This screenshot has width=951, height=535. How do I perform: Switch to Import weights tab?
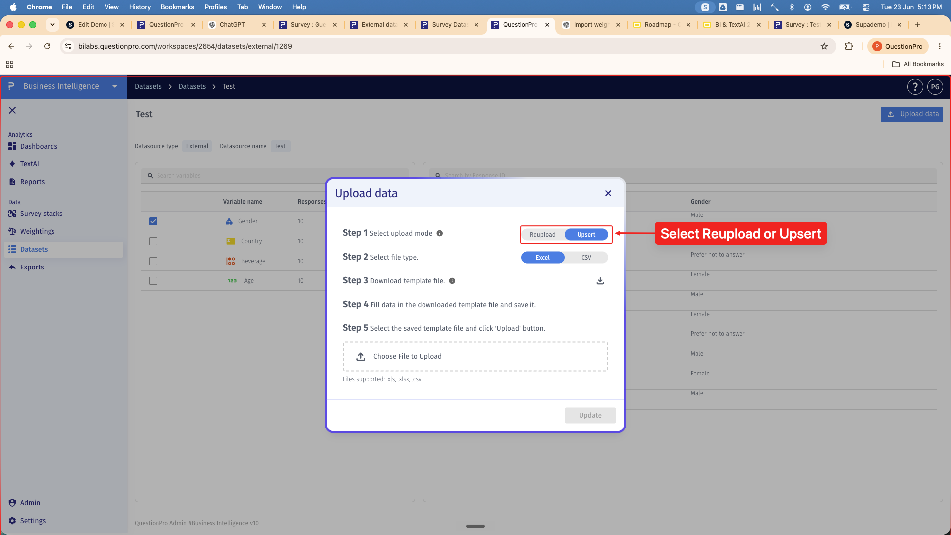click(x=591, y=24)
